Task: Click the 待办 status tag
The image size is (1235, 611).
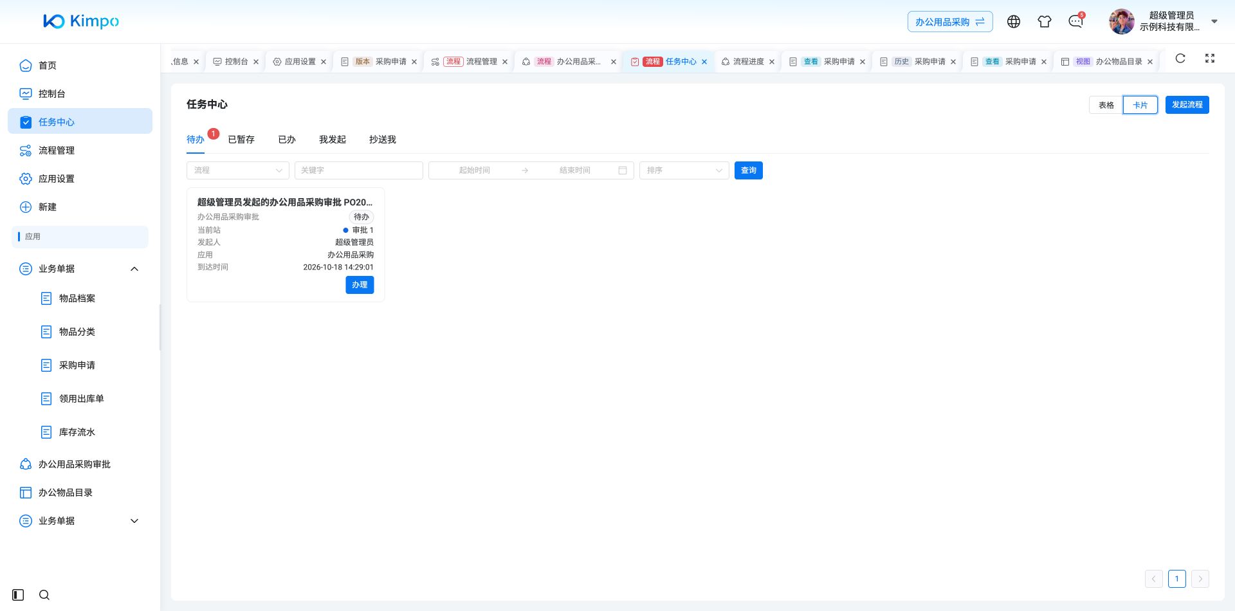Action: [x=361, y=217]
